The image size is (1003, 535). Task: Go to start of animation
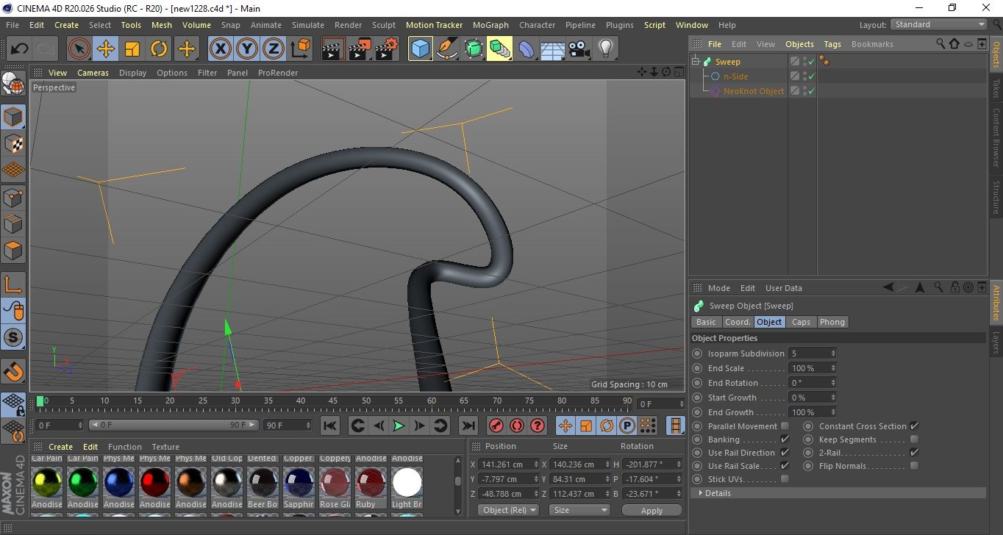pos(330,426)
